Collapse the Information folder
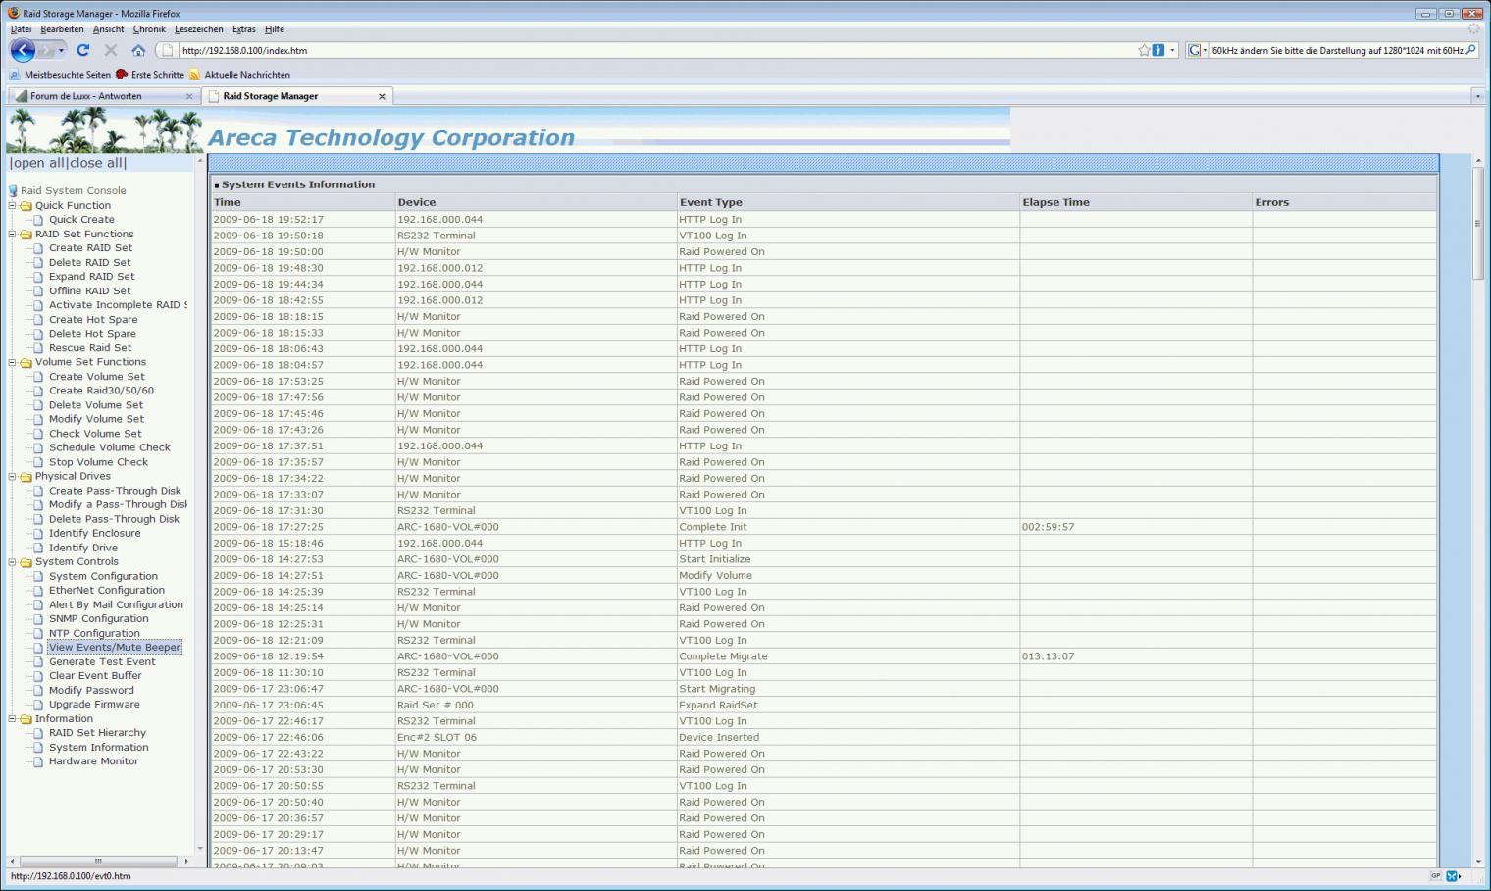 tap(13, 718)
